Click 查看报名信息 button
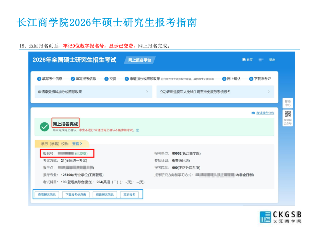319x239 pixels. tap(47, 195)
